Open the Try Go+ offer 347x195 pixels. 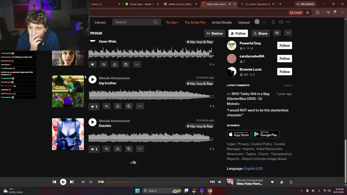click(172, 22)
